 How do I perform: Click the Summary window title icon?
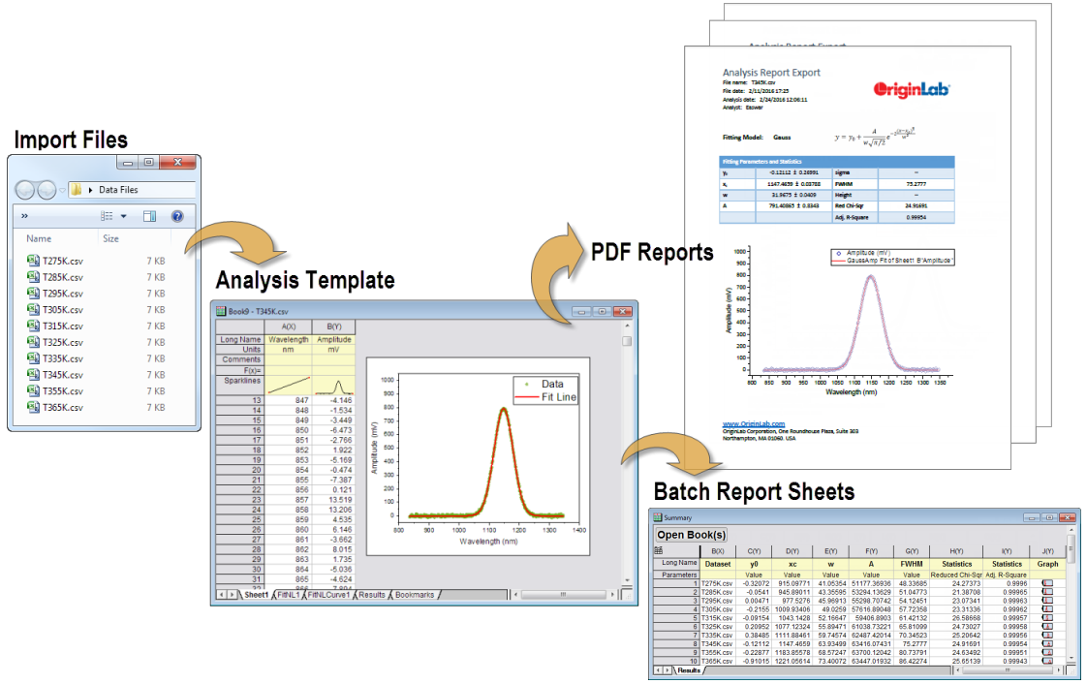pyautogui.click(x=657, y=518)
